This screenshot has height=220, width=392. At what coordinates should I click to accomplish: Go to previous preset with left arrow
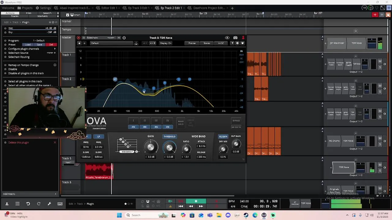79,43
